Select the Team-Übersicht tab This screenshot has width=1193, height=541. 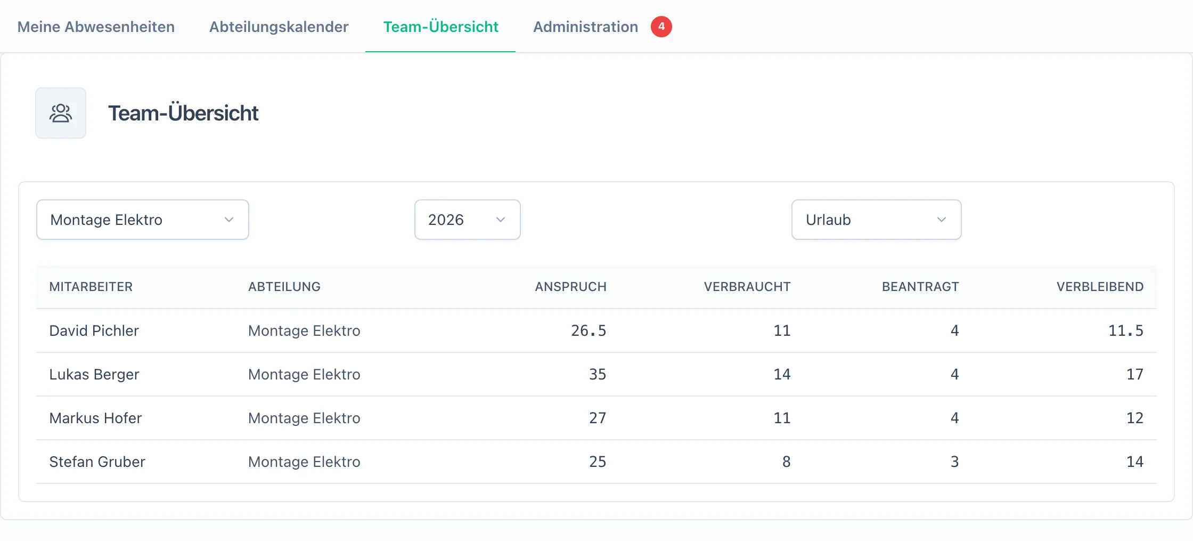[x=440, y=27]
